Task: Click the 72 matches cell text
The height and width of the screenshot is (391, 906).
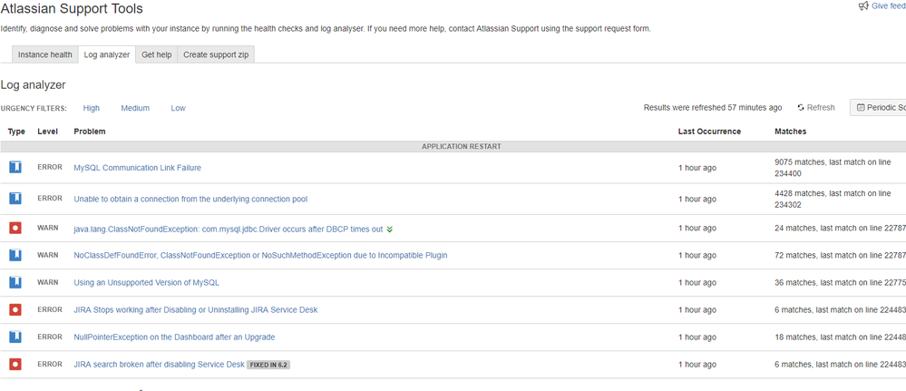Action: [x=840, y=255]
